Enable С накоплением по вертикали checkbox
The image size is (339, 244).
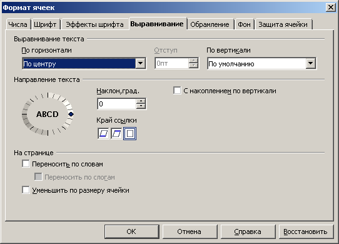pyautogui.click(x=177, y=91)
